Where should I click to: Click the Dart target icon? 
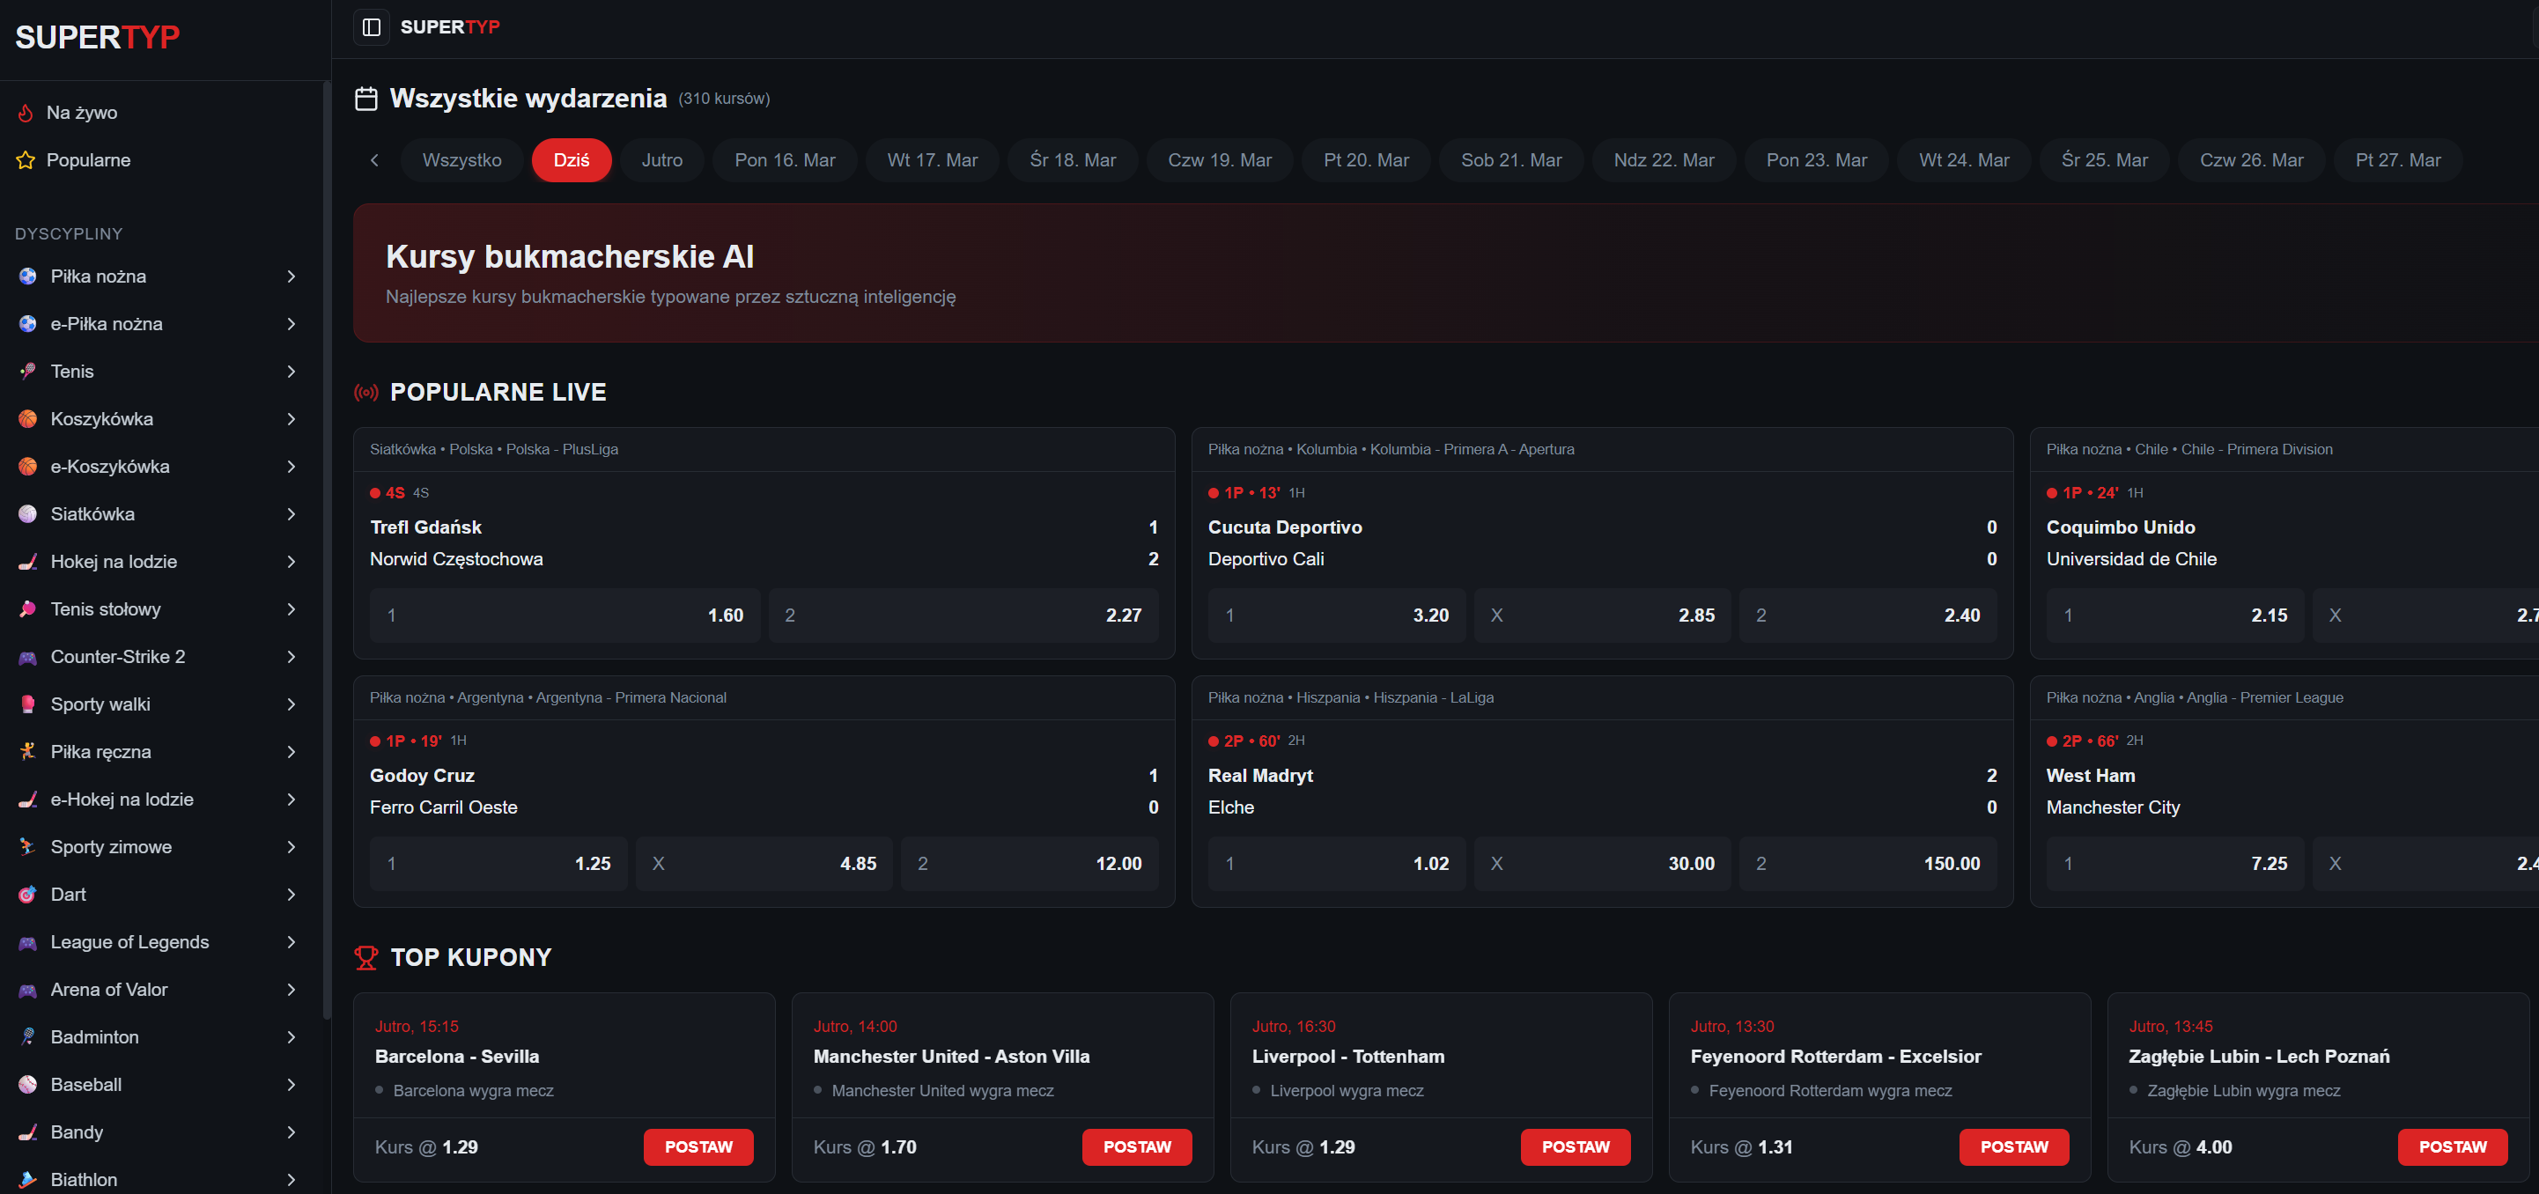27,895
